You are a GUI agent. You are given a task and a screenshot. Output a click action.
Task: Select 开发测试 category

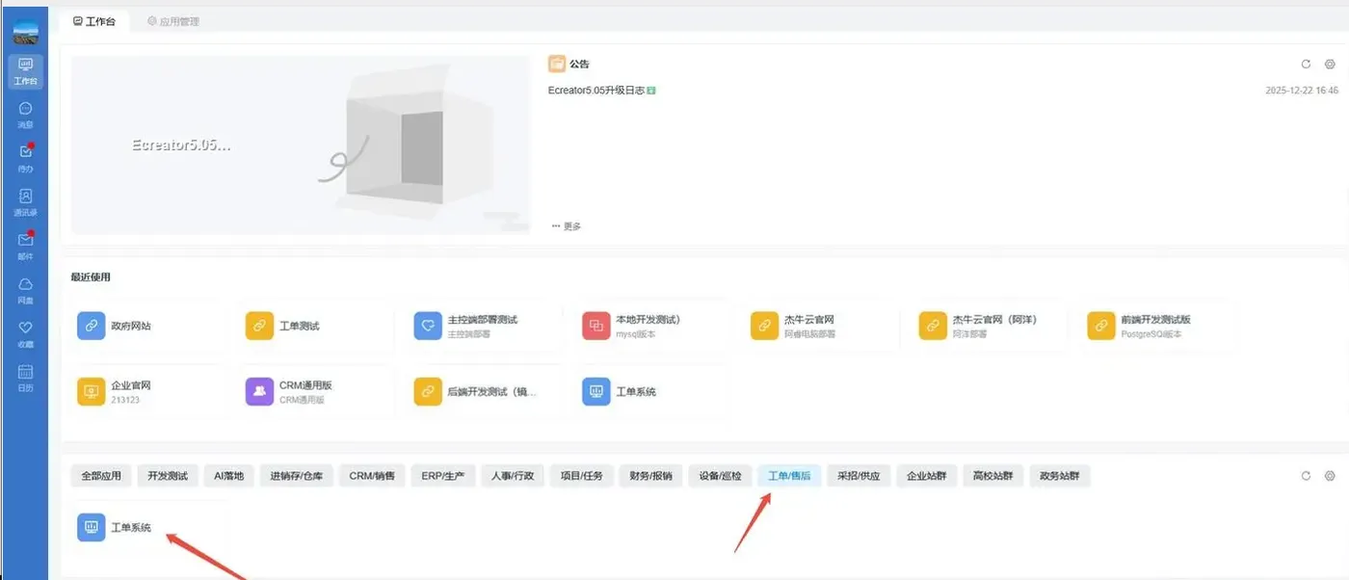pyautogui.click(x=168, y=476)
